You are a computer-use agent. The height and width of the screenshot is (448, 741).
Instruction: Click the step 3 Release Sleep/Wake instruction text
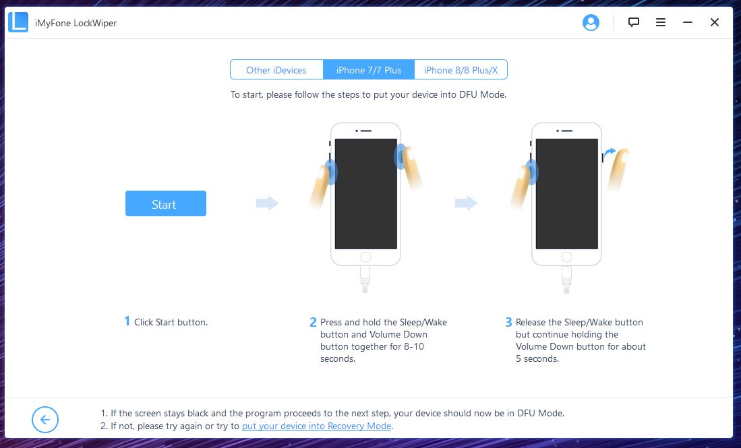(x=581, y=340)
